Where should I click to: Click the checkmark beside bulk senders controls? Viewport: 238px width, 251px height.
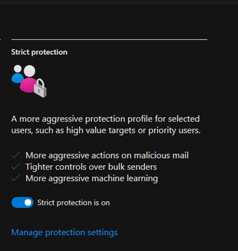tap(16, 167)
